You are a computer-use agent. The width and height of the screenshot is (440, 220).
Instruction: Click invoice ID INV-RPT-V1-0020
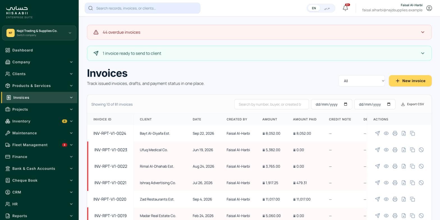pos(110,199)
